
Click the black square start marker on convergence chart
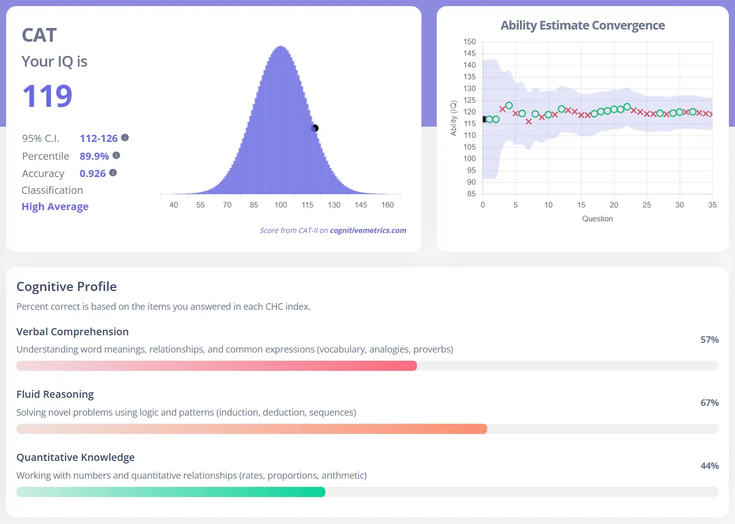point(484,119)
